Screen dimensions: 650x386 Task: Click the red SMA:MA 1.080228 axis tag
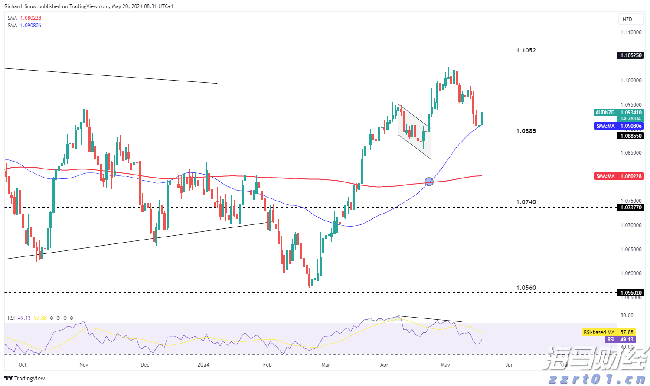tap(605, 176)
